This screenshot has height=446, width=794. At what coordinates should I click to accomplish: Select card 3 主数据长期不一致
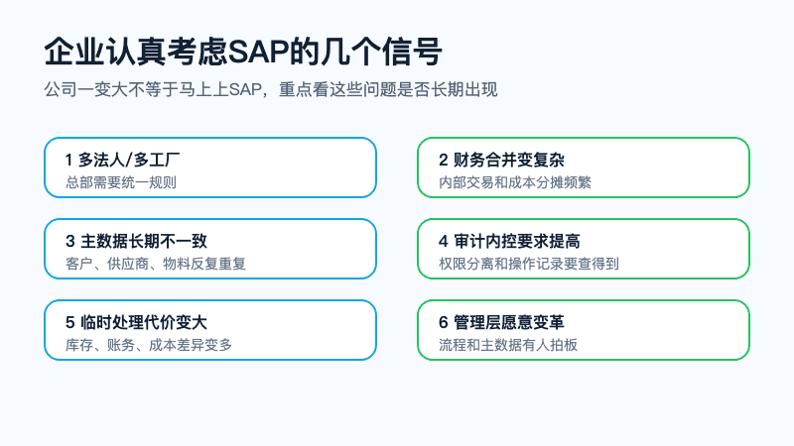click(x=210, y=249)
